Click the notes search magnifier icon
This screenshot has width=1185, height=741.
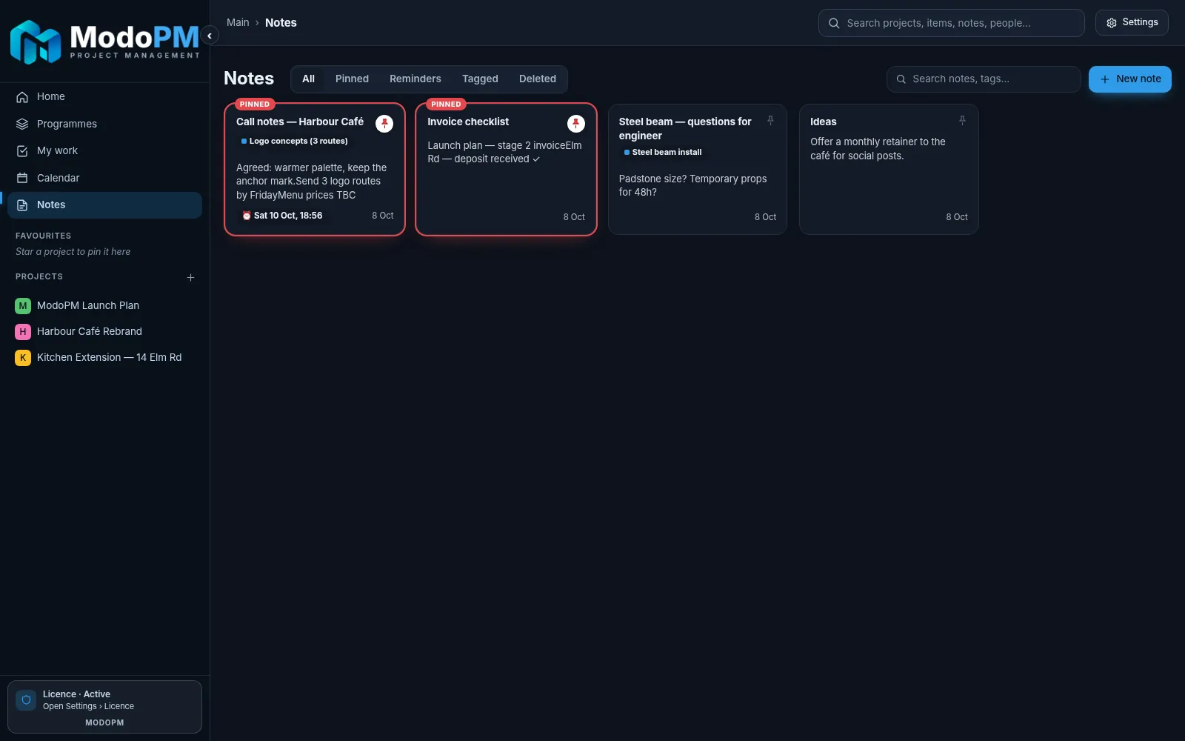coord(901,79)
